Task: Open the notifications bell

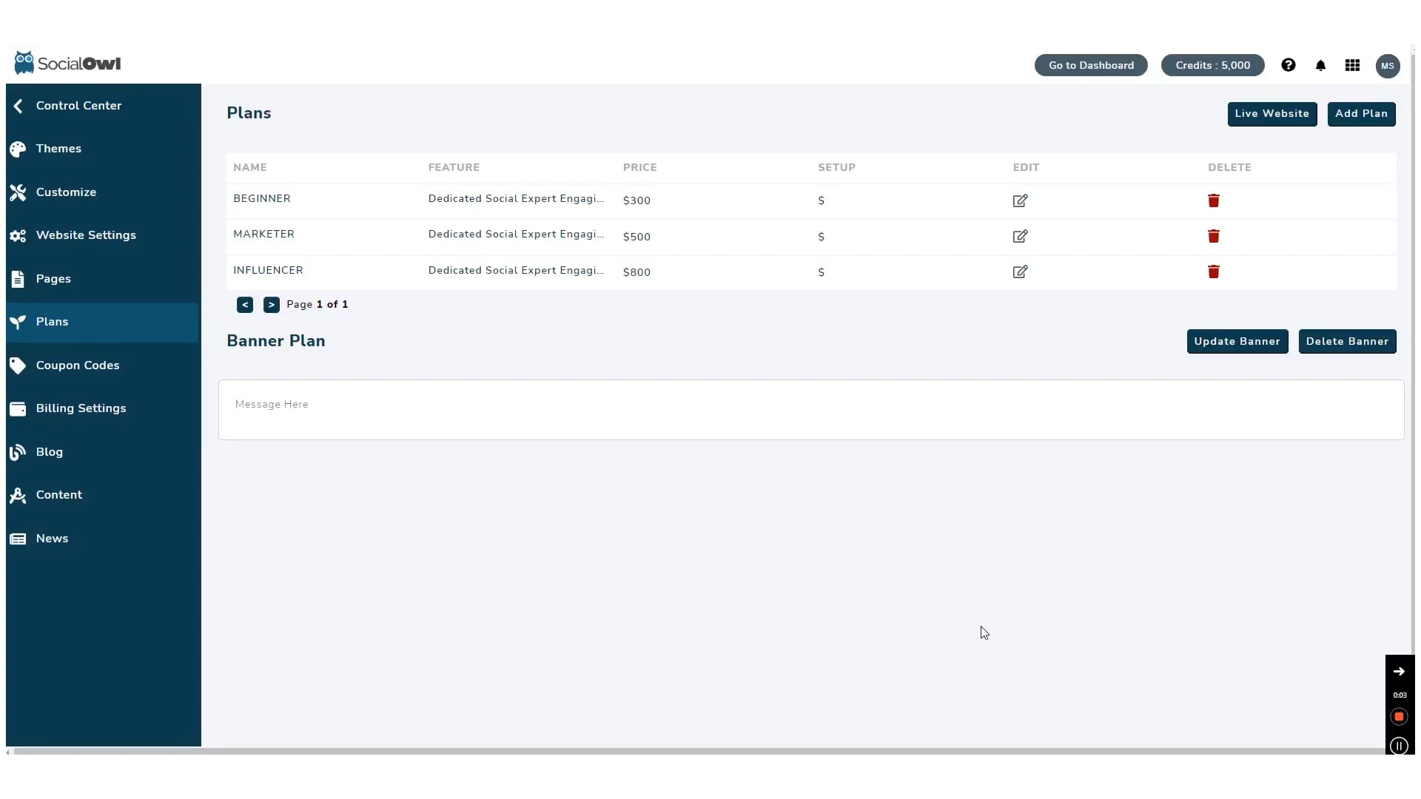Action: coord(1320,65)
